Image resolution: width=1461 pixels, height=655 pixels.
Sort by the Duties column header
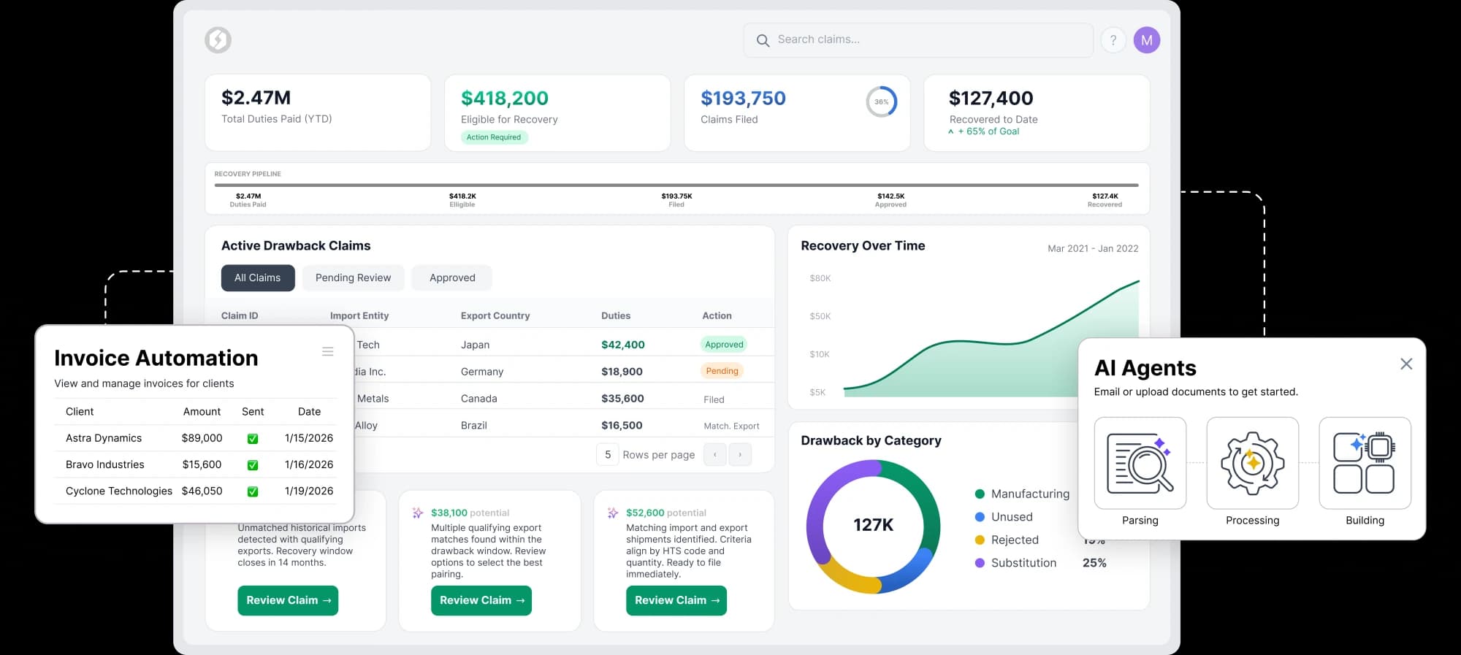click(616, 315)
